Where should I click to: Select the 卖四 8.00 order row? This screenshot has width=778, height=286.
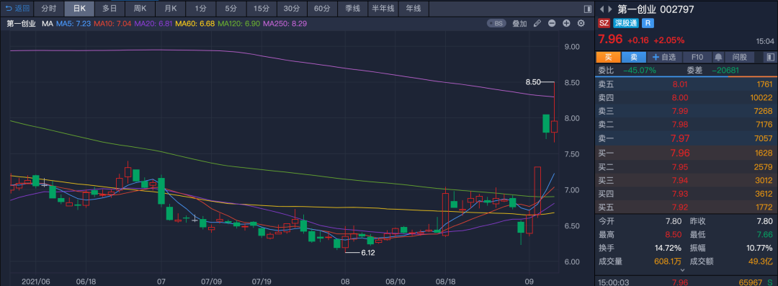(x=687, y=98)
